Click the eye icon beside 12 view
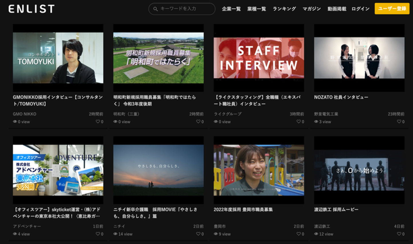 (316, 234)
